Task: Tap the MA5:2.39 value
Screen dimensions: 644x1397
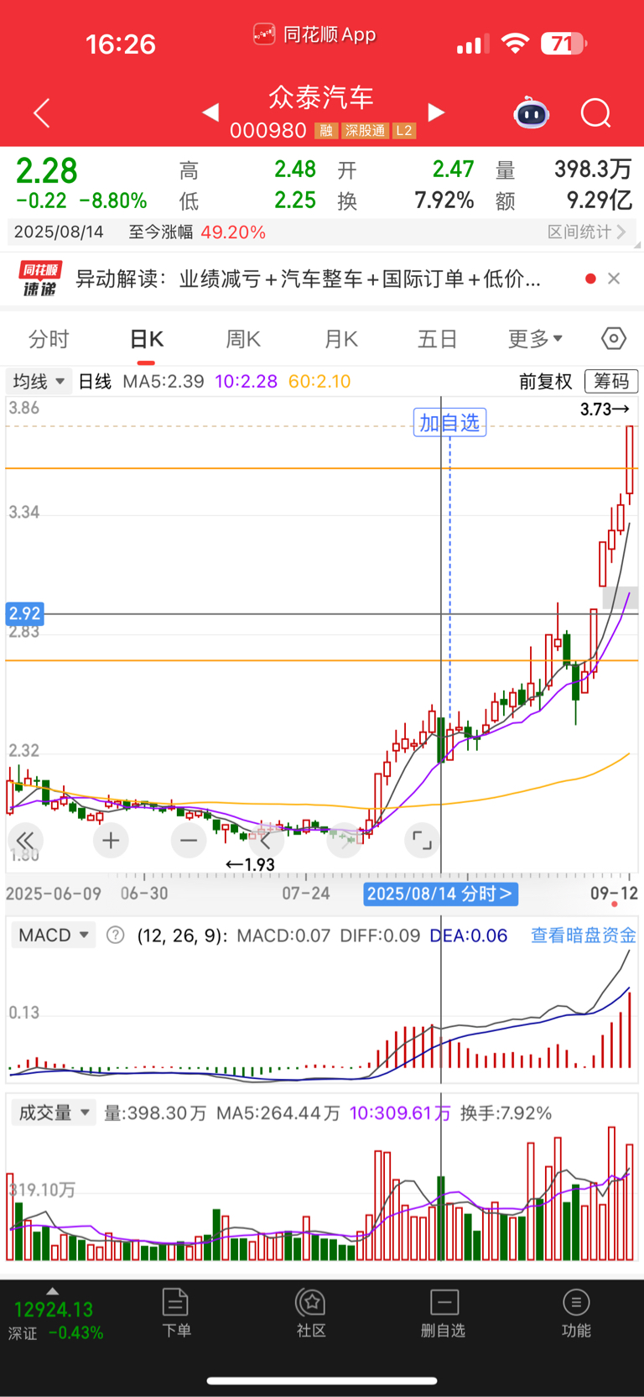Action: (x=164, y=381)
